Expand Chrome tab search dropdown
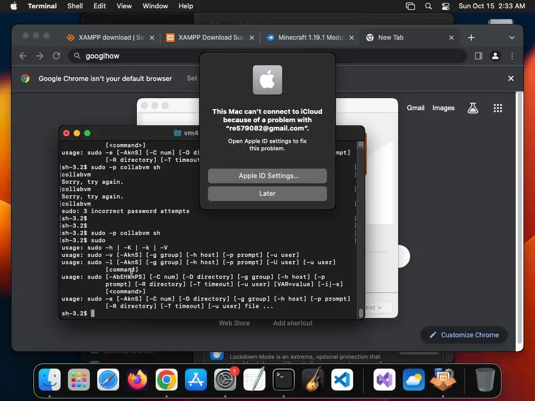 pyautogui.click(x=512, y=38)
